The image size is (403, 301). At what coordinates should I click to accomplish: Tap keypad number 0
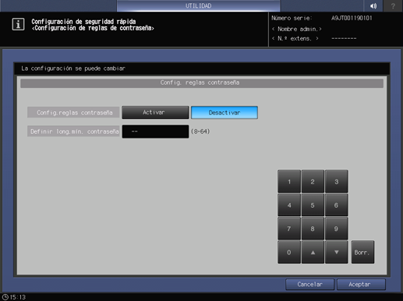[289, 252]
